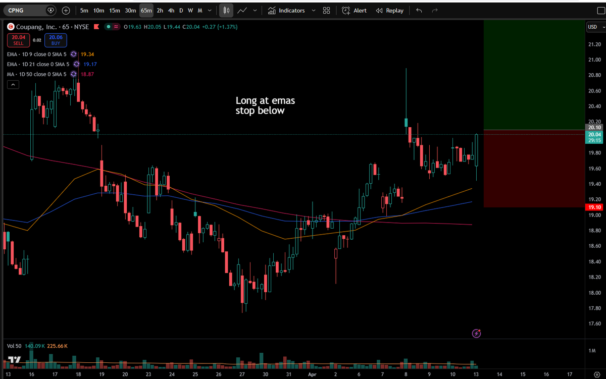Select the candlestick chart type icon

(226, 10)
